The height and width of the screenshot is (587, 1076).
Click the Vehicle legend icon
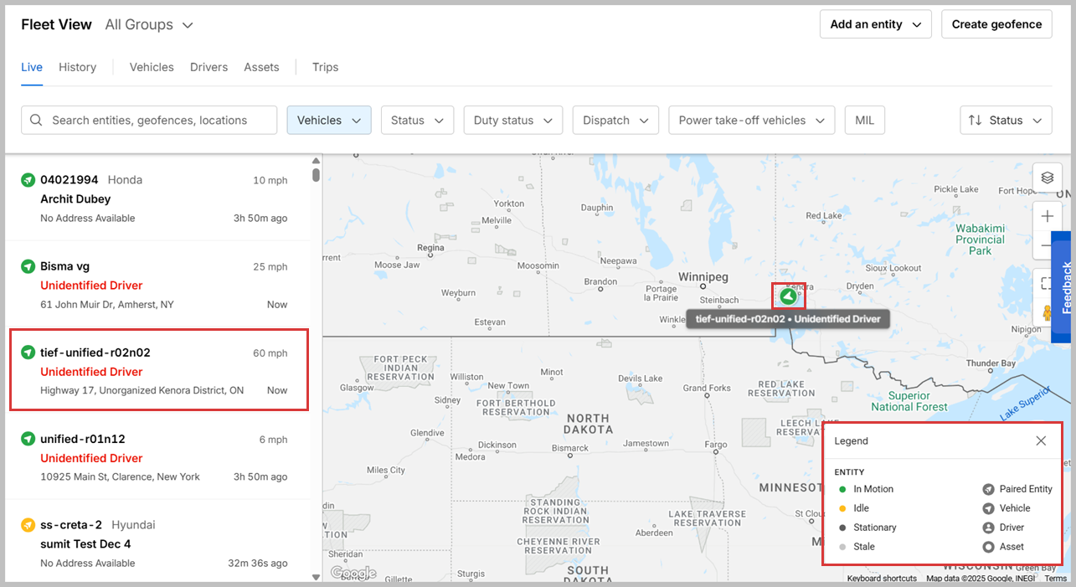988,508
